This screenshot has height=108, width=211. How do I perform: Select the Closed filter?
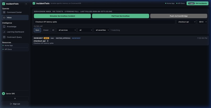coord(46,30)
